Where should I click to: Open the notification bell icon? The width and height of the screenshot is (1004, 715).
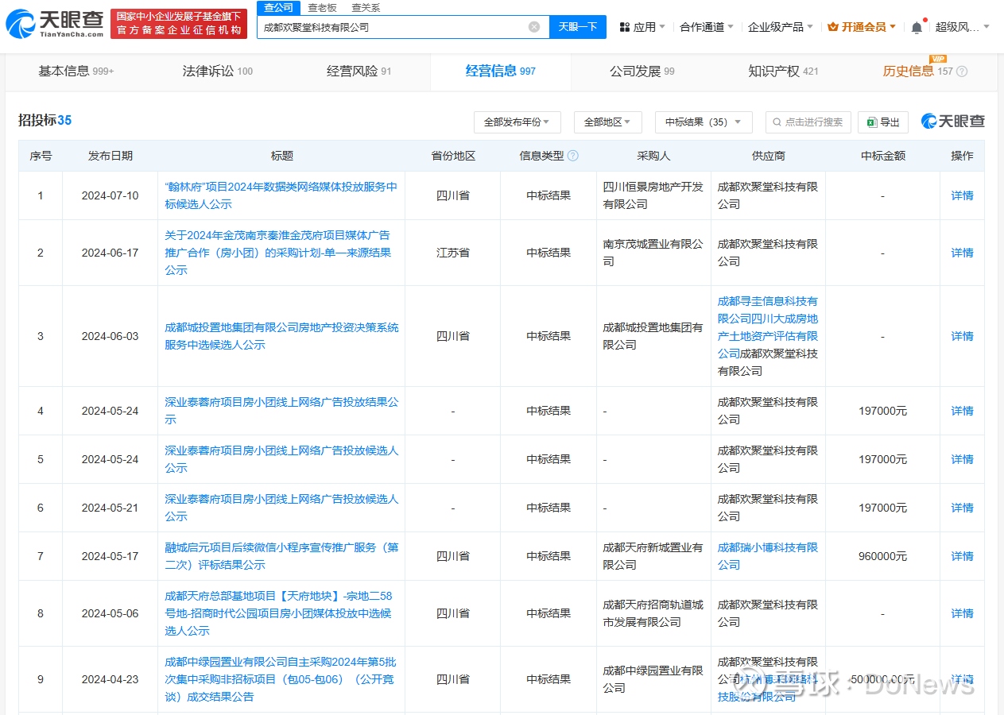pos(917,27)
